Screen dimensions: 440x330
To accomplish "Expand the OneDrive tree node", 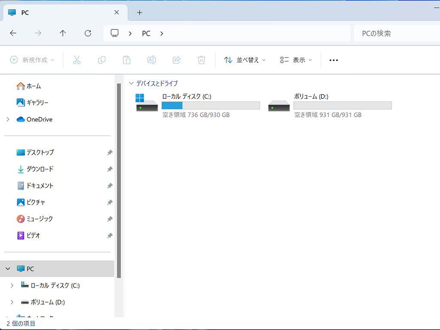I will (8, 119).
